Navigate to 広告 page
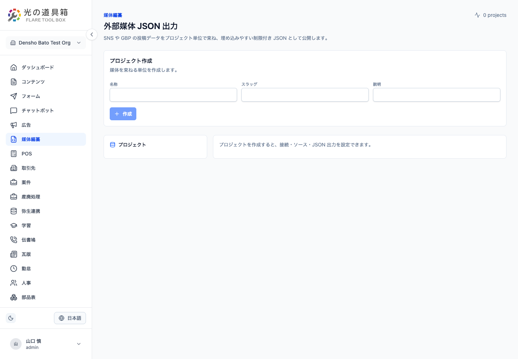This screenshot has width=518, height=359. coord(46,125)
